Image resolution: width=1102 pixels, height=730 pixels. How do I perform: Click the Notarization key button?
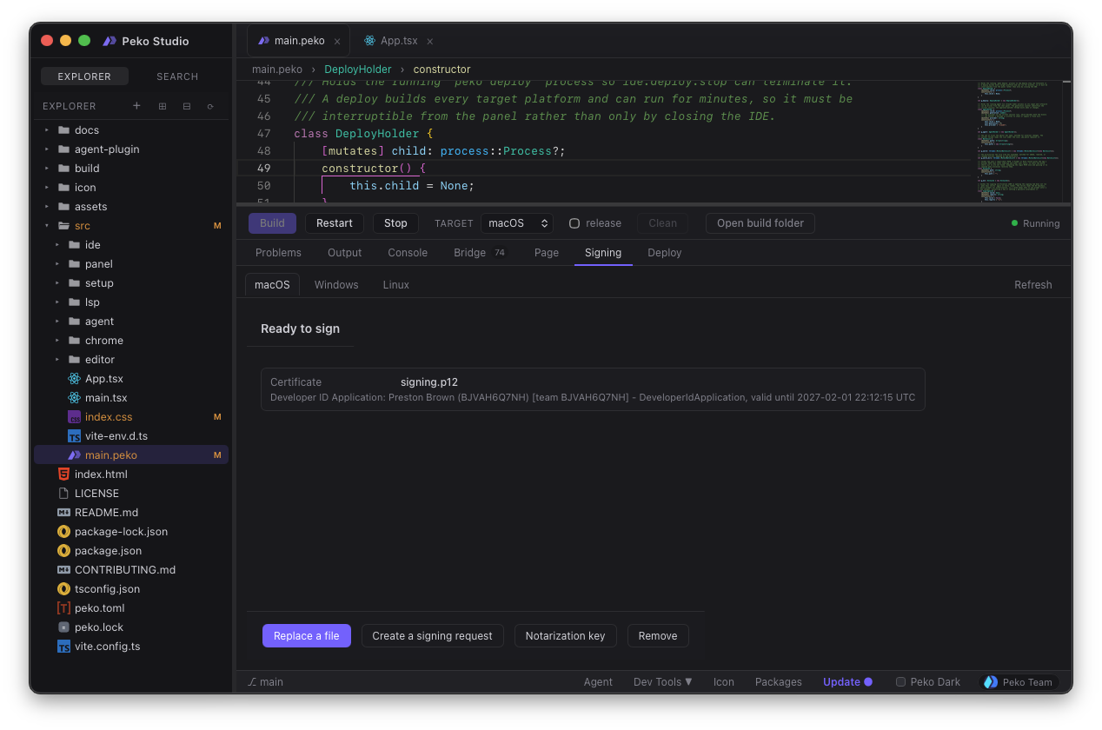pyautogui.click(x=566, y=636)
